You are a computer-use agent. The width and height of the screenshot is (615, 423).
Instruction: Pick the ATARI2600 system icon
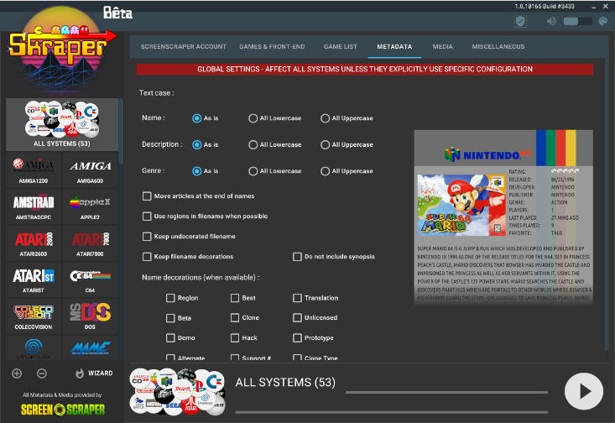pos(34,243)
